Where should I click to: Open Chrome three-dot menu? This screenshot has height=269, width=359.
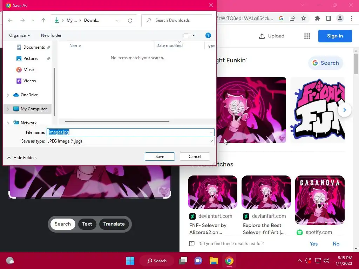click(x=351, y=18)
